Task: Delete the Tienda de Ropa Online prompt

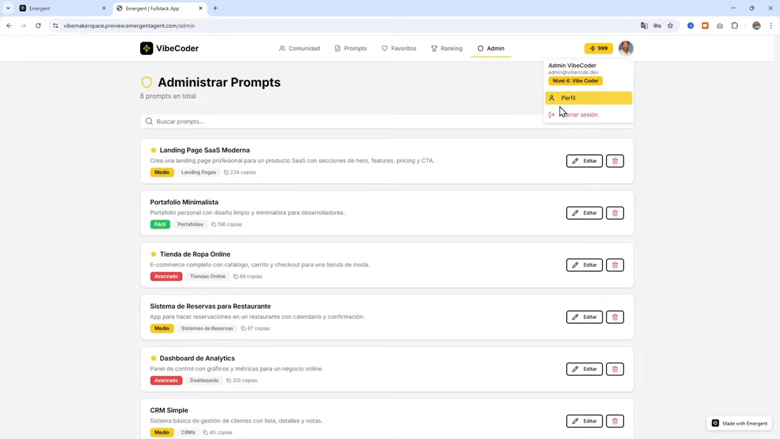Action: coord(615,265)
